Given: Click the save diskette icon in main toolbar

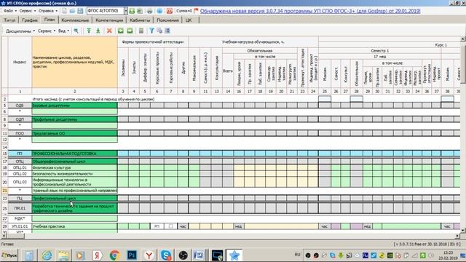Looking at the screenshot, I should click(80, 11).
